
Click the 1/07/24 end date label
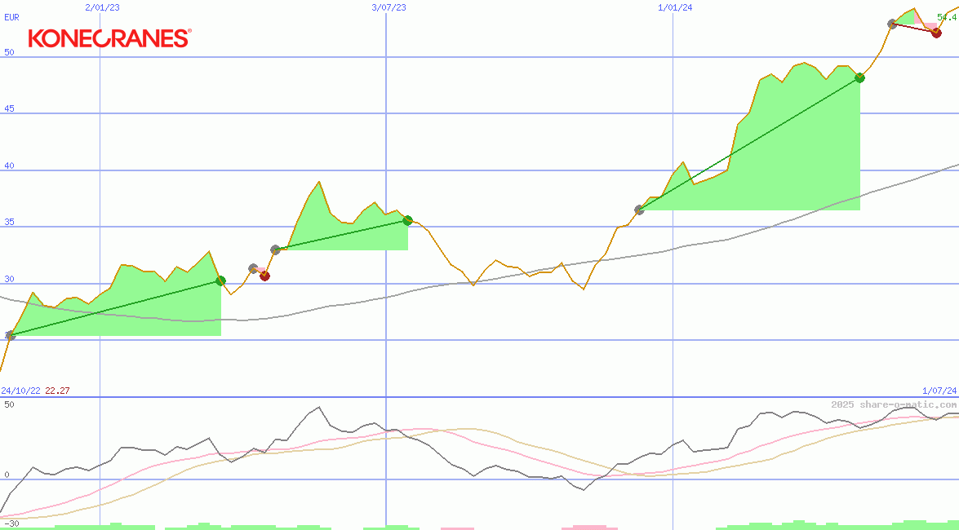click(x=939, y=391)
